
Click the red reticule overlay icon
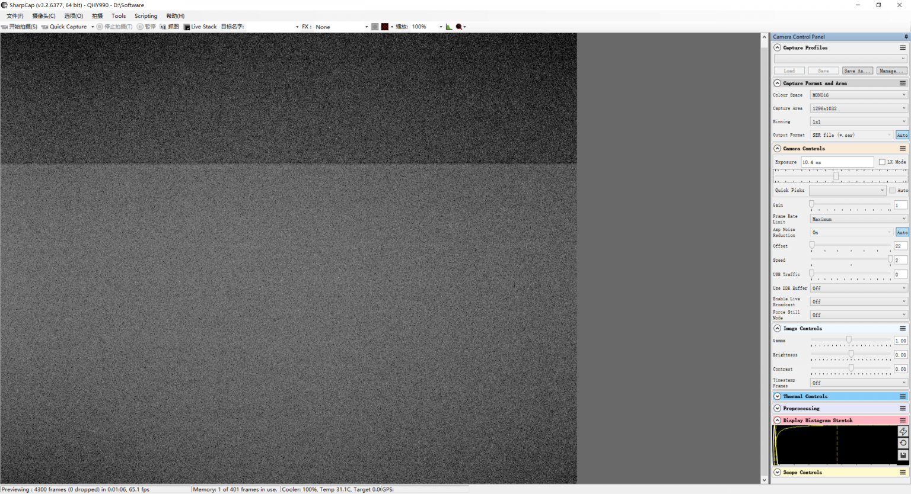385,27
